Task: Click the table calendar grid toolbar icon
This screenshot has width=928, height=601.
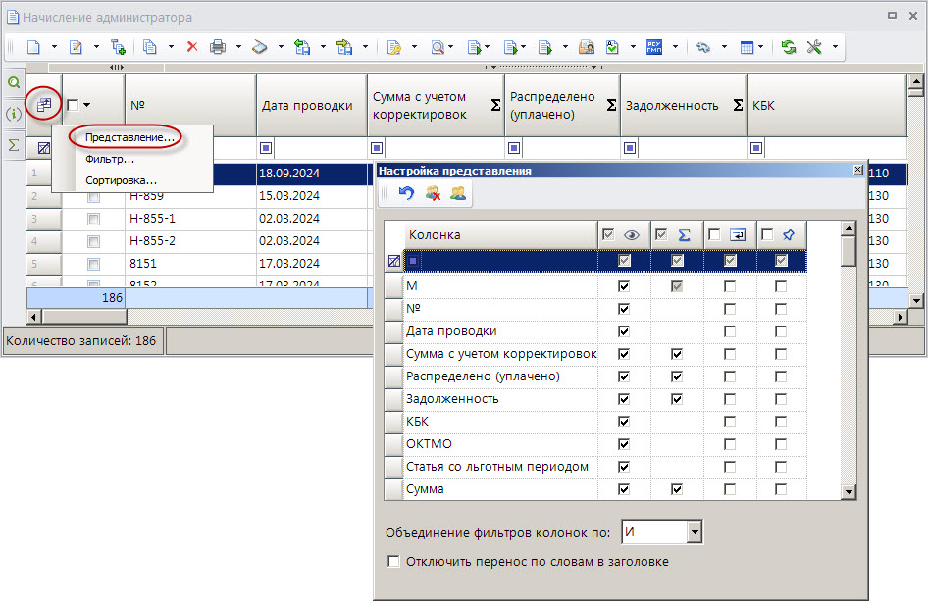Action: pyautogui.click(x=747, y=47)
